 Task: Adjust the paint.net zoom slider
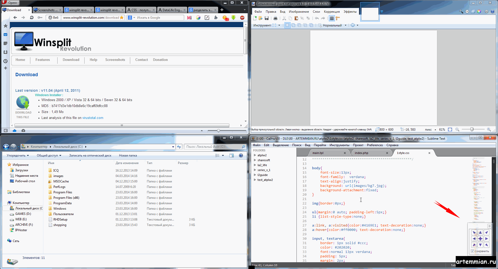472,129
